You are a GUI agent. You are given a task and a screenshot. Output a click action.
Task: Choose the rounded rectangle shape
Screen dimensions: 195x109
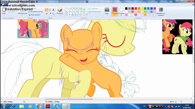tap(78, 9)
